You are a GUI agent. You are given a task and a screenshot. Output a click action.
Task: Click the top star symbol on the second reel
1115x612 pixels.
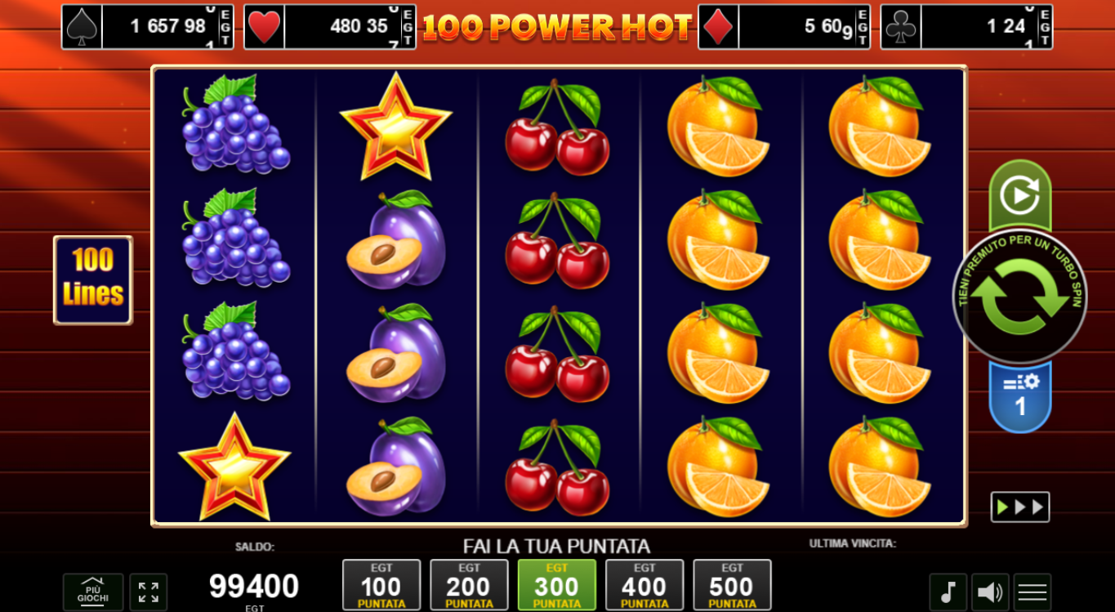[x=396, y=127]
